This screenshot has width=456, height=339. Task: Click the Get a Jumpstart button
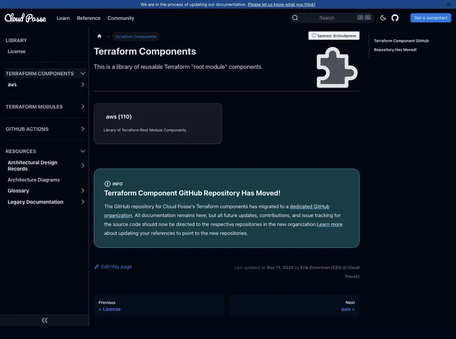pyautogui.click(x=430, y=18)
